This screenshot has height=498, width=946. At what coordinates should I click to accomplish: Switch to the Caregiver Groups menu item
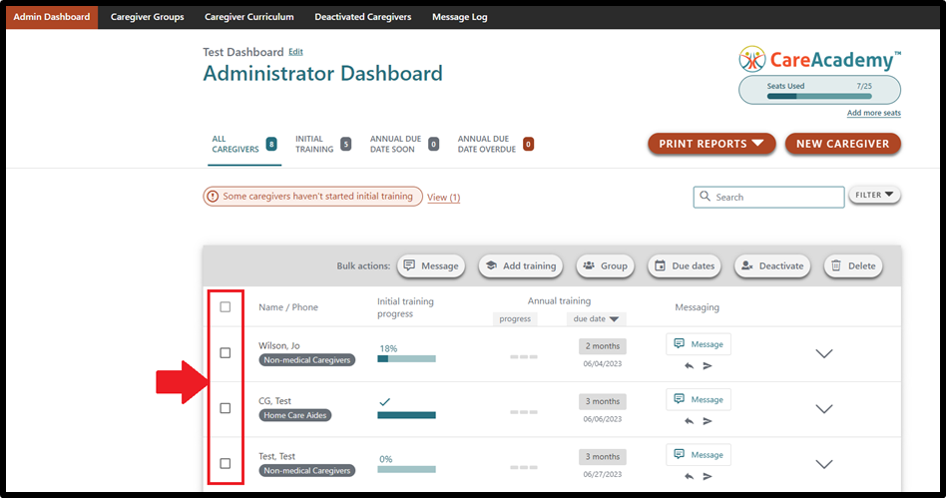tap(147, 17)
